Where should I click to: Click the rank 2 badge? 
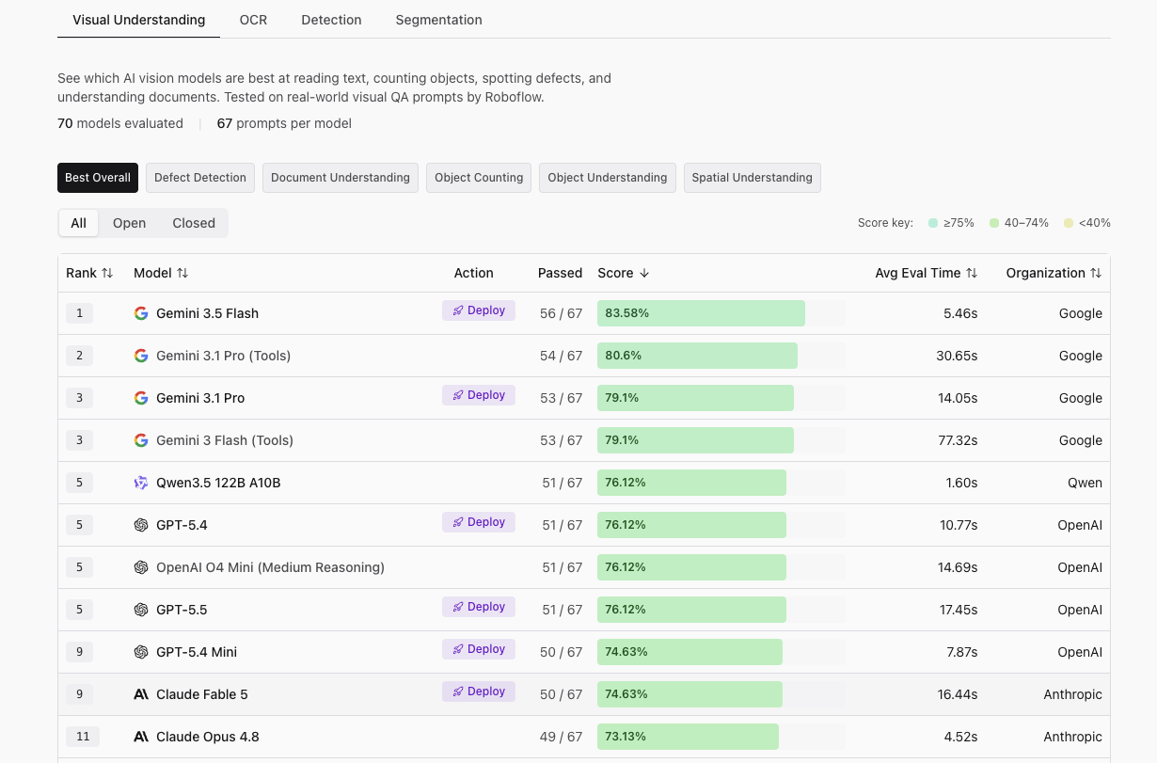click(79, 356)
